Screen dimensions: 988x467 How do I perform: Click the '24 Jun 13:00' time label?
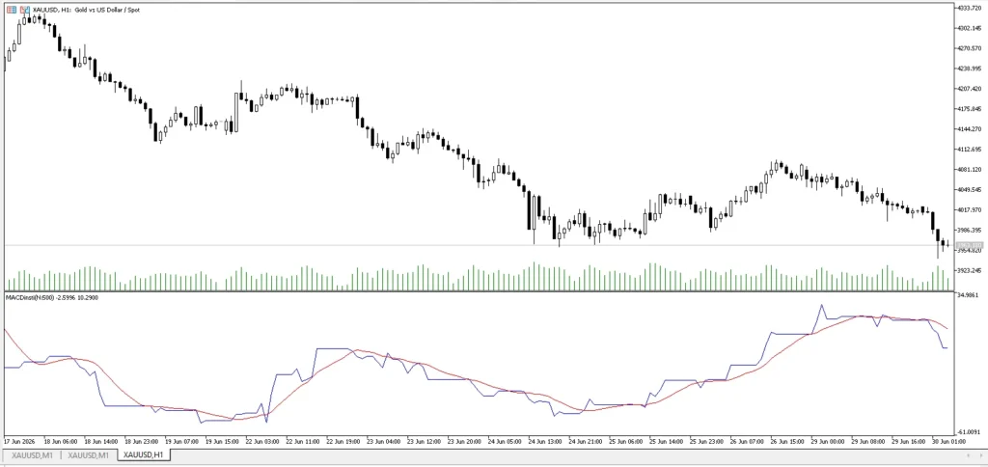(x=544, y=441)
